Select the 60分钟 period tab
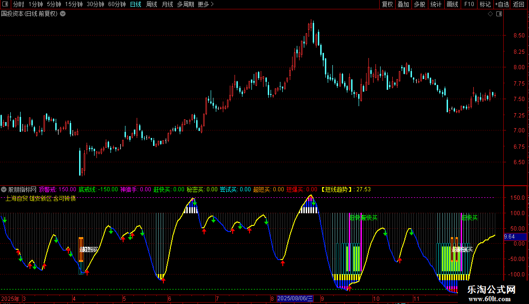 coord(117,5)
